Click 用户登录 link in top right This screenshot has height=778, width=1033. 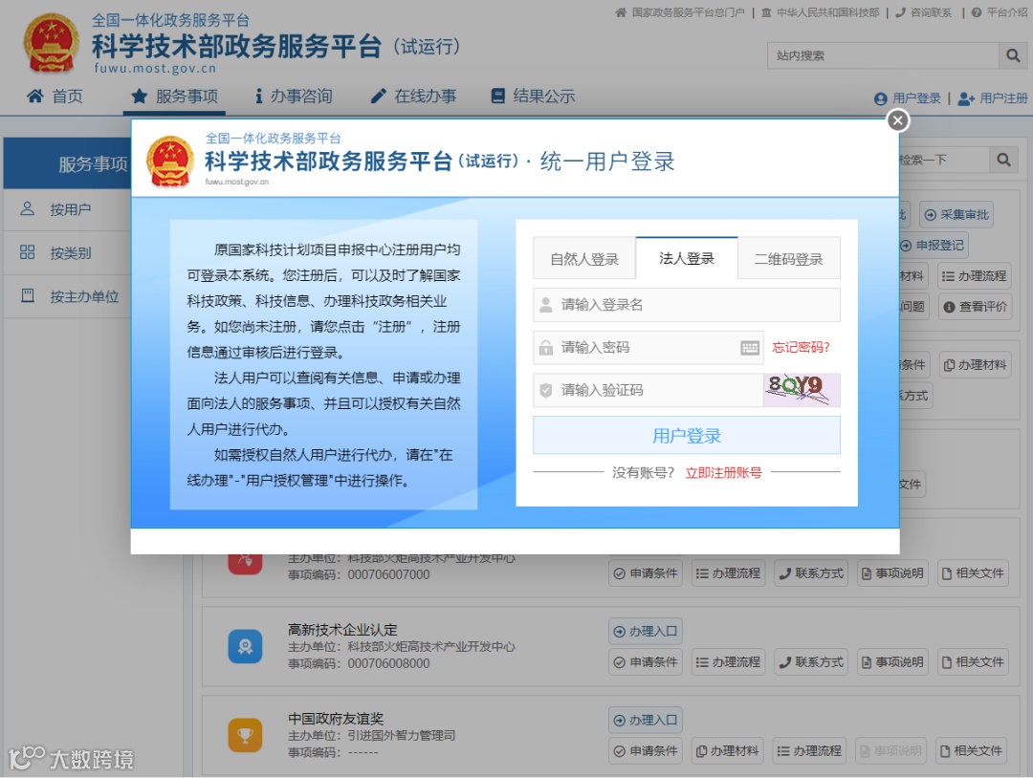pyautogui.click(x=907, y=98)
